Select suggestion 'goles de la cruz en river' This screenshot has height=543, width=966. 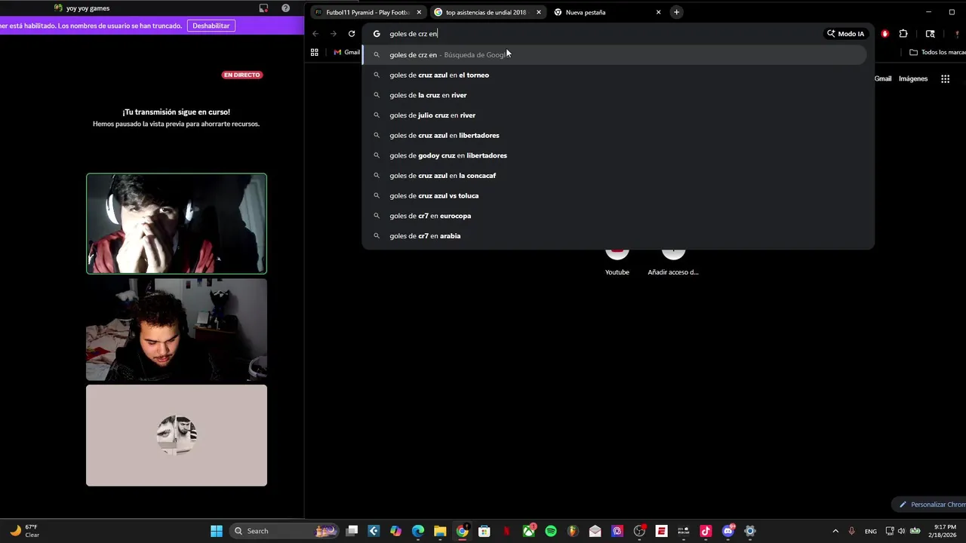point(615,95)
